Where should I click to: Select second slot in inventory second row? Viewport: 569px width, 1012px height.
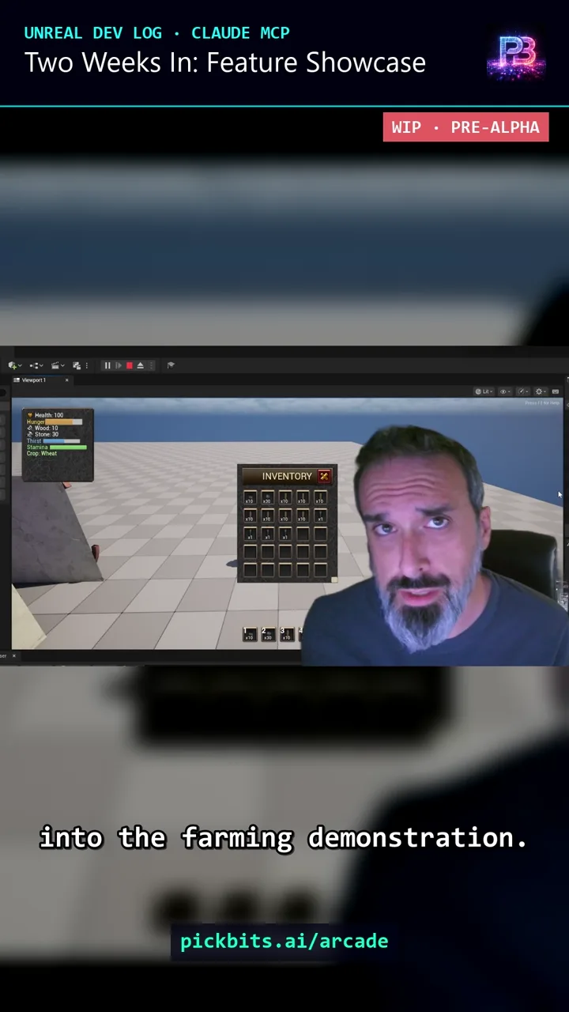[x=267, y=515]
